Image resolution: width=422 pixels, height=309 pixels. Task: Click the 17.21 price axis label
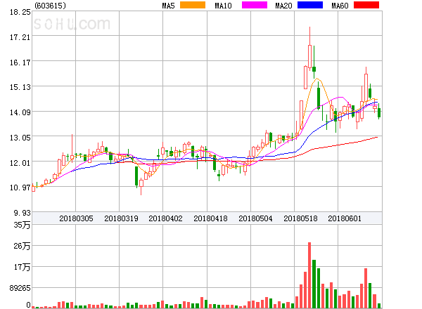point(20,37)
